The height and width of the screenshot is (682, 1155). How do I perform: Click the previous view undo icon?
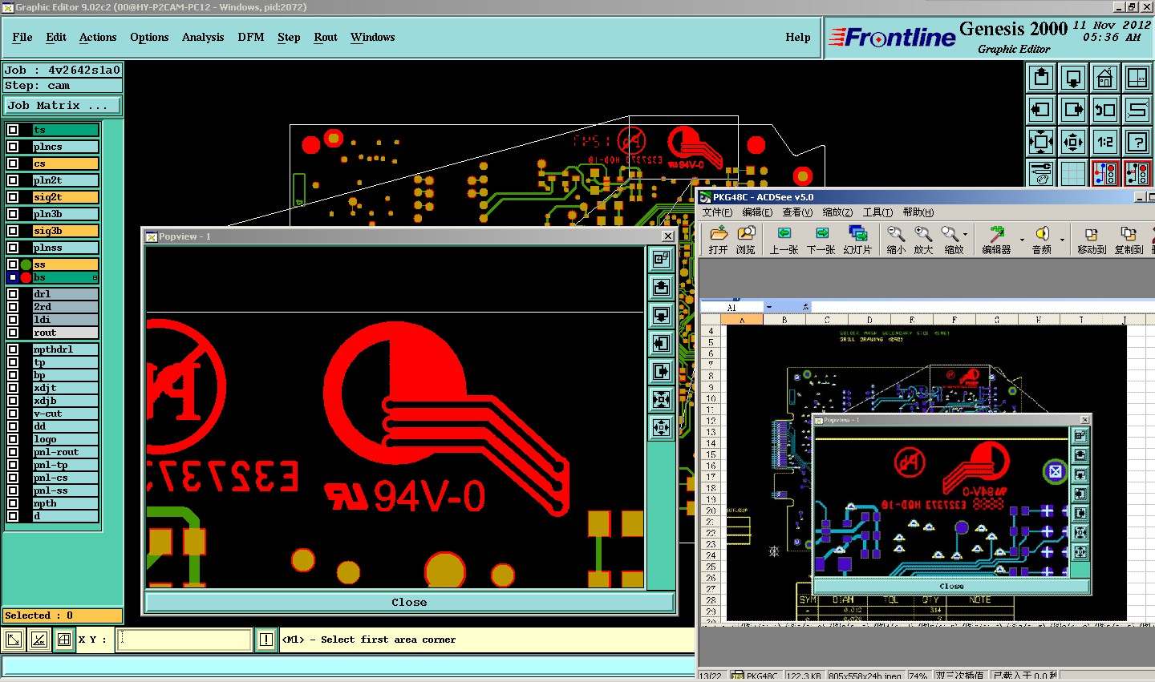pyautogui.click(x=1105, y=110)
